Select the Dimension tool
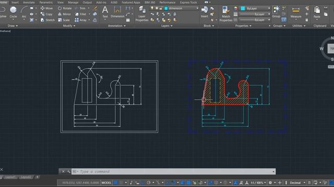The height and width of the screenshot is (187, 334). click(x=117, y=12)
